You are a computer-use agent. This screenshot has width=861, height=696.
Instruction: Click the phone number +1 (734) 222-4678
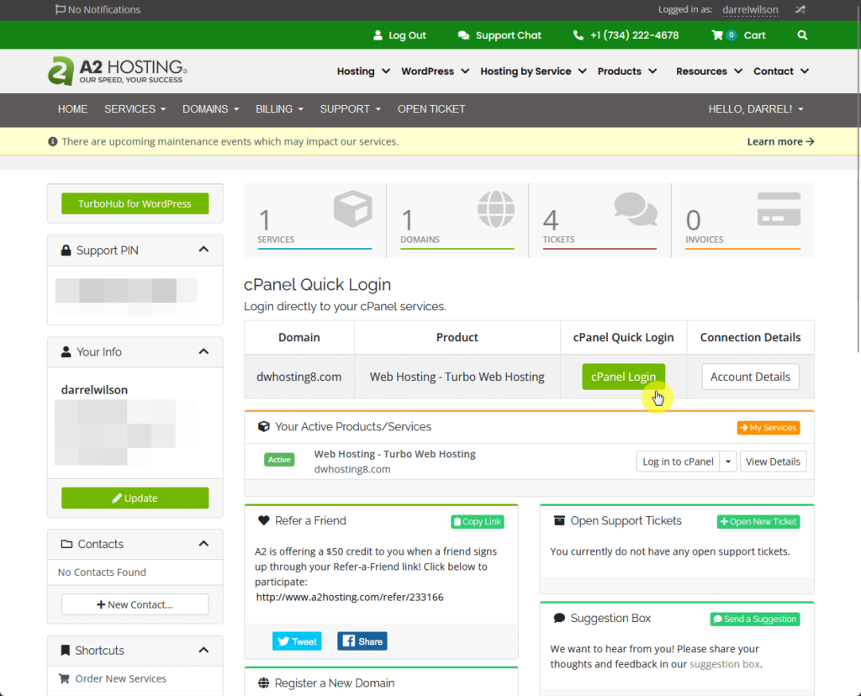point(626,35)
